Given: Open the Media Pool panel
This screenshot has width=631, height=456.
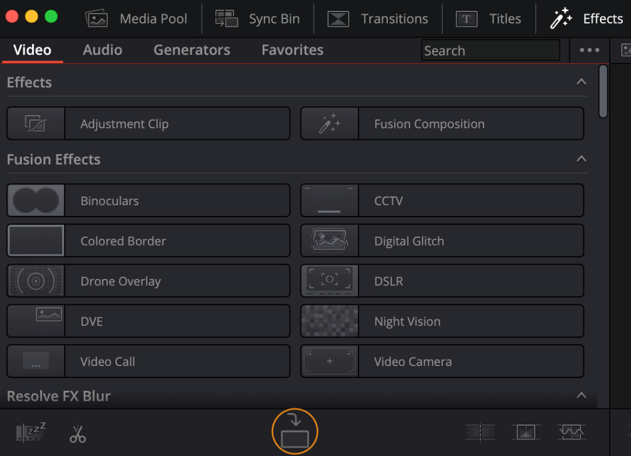Looking at the screenshot, I should (x=136, y=18).
